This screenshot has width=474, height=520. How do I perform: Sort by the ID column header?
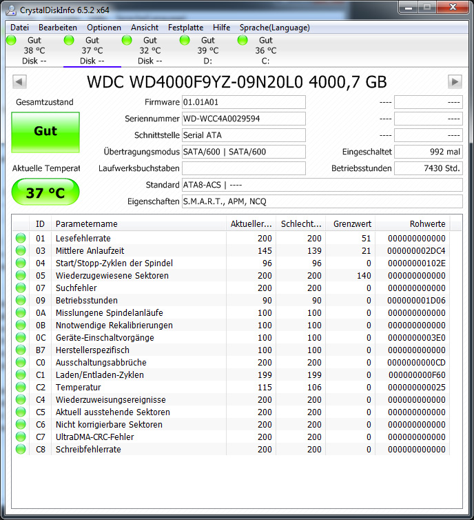(x=40, y=224)
